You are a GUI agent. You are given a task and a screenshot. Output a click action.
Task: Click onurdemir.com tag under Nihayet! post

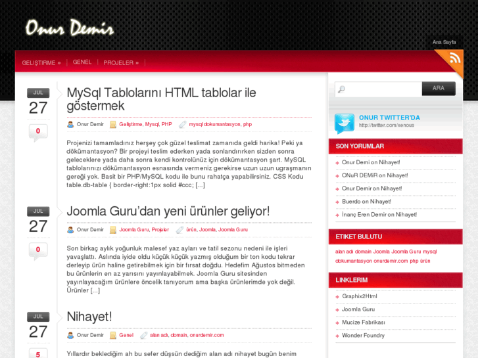(x=206, y=335)
